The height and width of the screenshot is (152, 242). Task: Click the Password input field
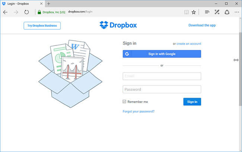(162, 89)
